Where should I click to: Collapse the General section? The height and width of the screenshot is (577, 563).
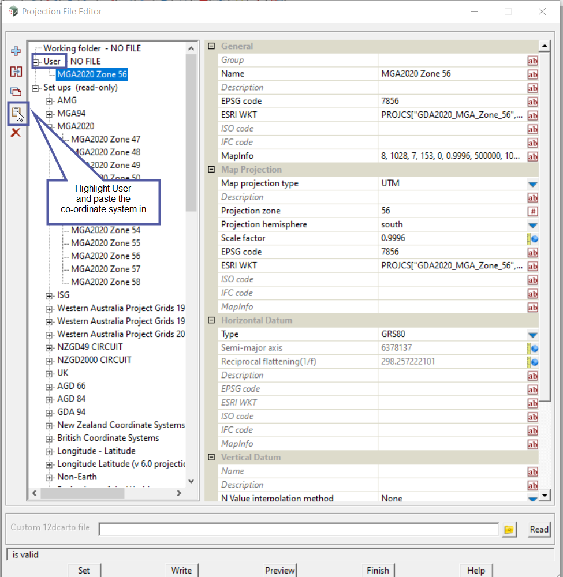[211, 46]
